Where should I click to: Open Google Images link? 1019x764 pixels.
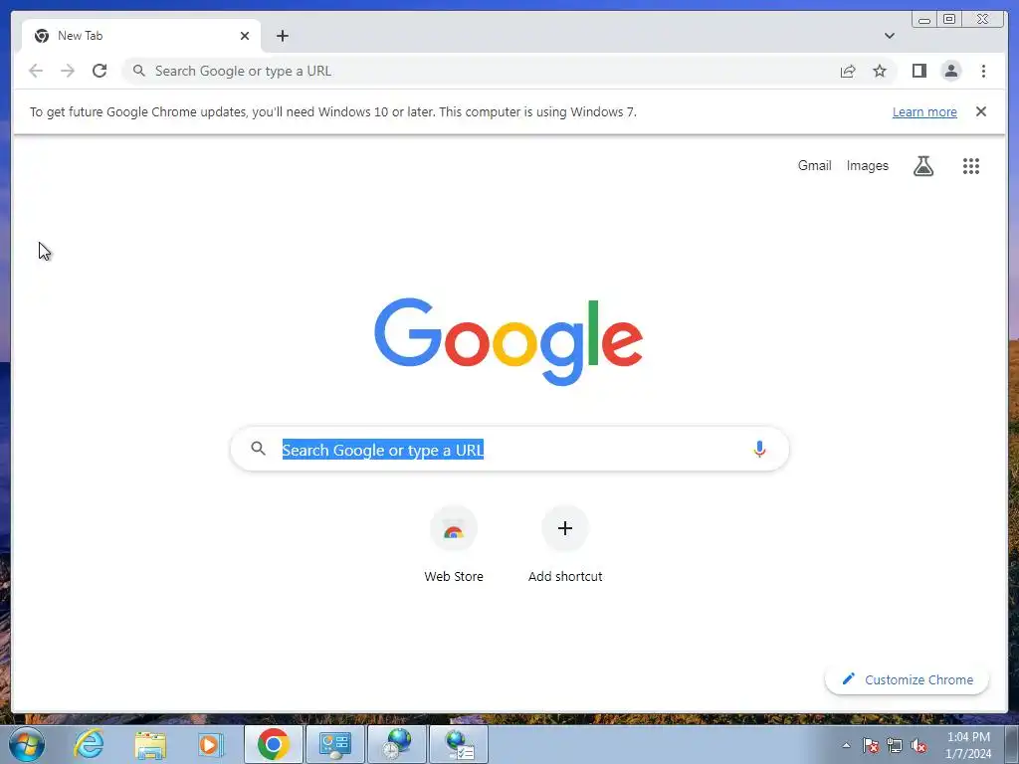pos(867,166)
